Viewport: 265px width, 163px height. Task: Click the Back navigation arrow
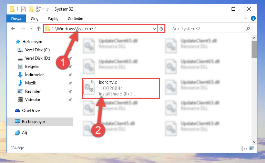[13, 29]
